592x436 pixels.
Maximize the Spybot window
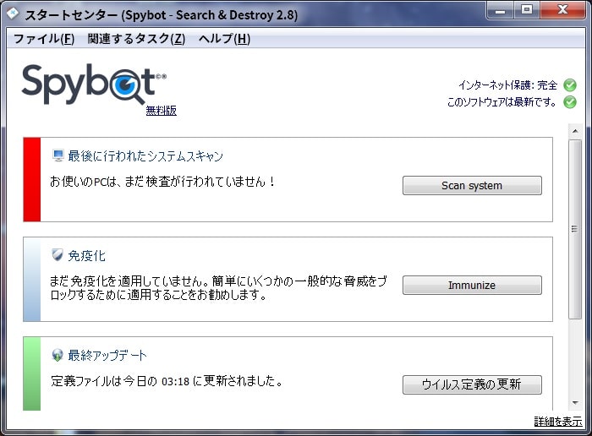coord(527,10)
